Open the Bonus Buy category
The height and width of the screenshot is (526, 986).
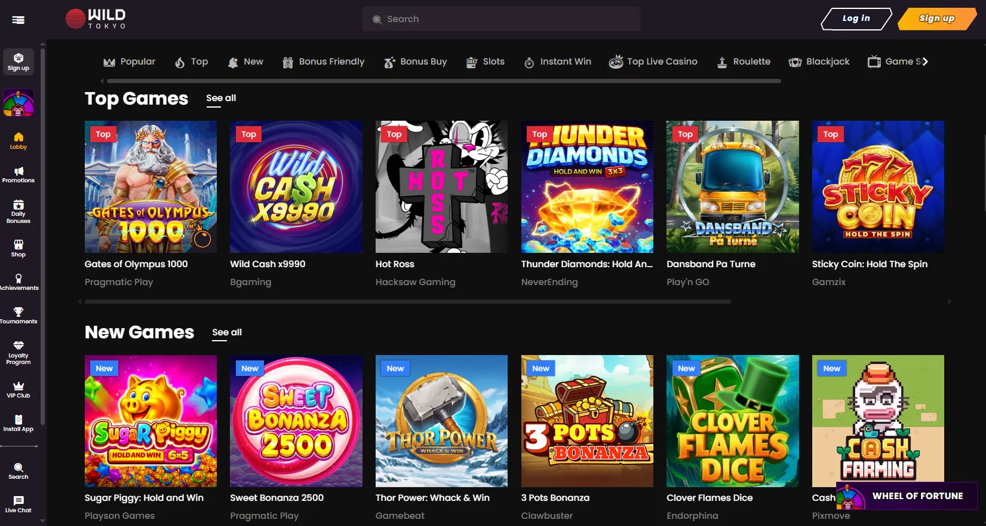pyautogui.click(x=415, y=62)
